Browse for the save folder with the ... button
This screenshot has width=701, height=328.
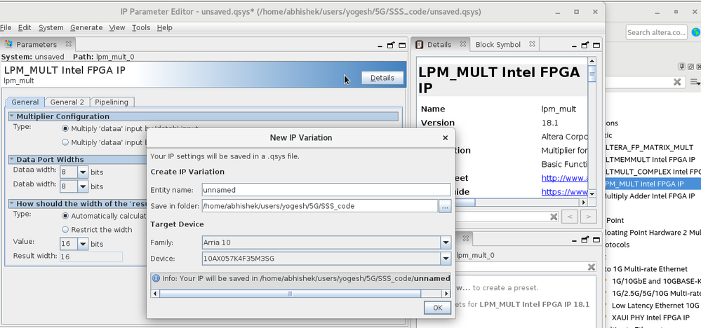(x=445, y=206)
